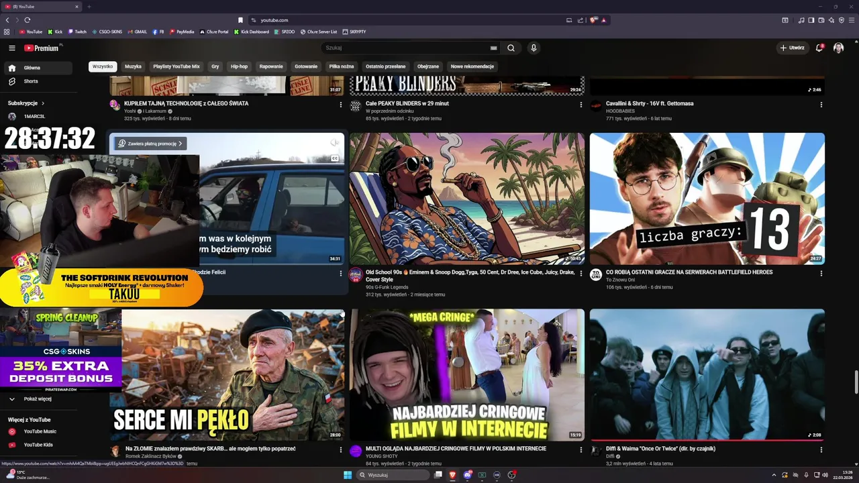Open the Twitch bookmark
This screenshot has height=483, width=859.
click(77, 32)
